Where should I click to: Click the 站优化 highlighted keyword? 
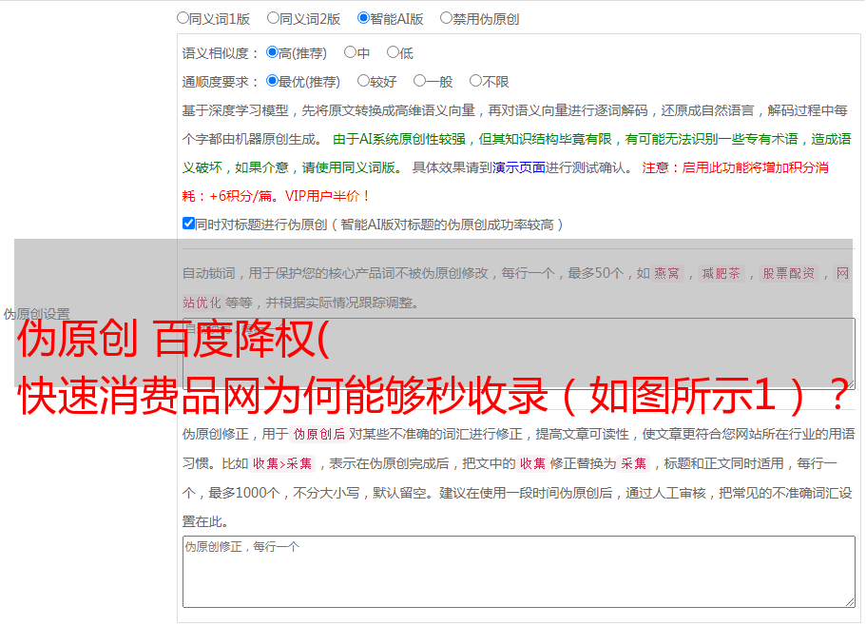pyautogui.click(x=202, y=303)
